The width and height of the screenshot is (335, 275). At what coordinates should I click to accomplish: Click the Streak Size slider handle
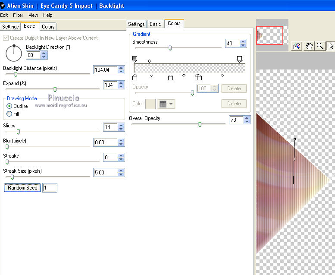point(12,177)
